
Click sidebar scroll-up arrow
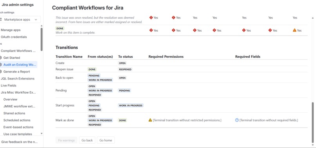(x=42, y=26)
